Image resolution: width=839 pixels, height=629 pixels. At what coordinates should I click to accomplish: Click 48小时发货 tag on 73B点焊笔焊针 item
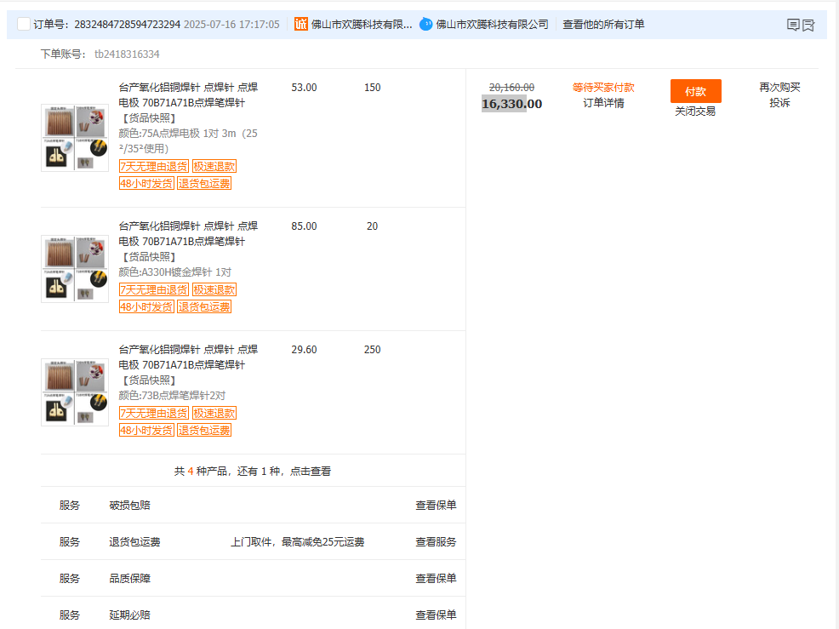click(x=146, y=431)
